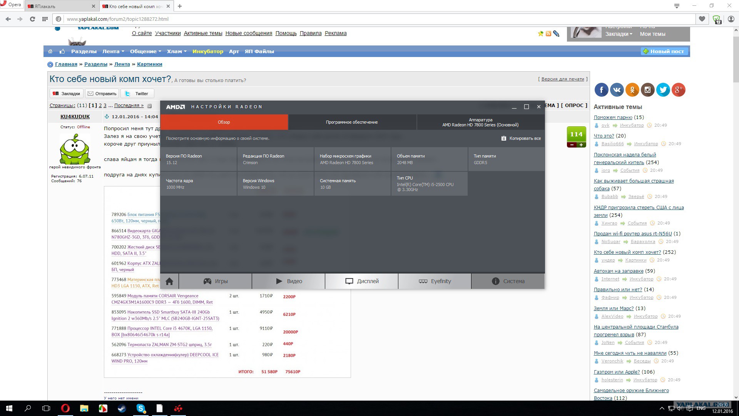Click the Новый пост button

coord(664,51)
